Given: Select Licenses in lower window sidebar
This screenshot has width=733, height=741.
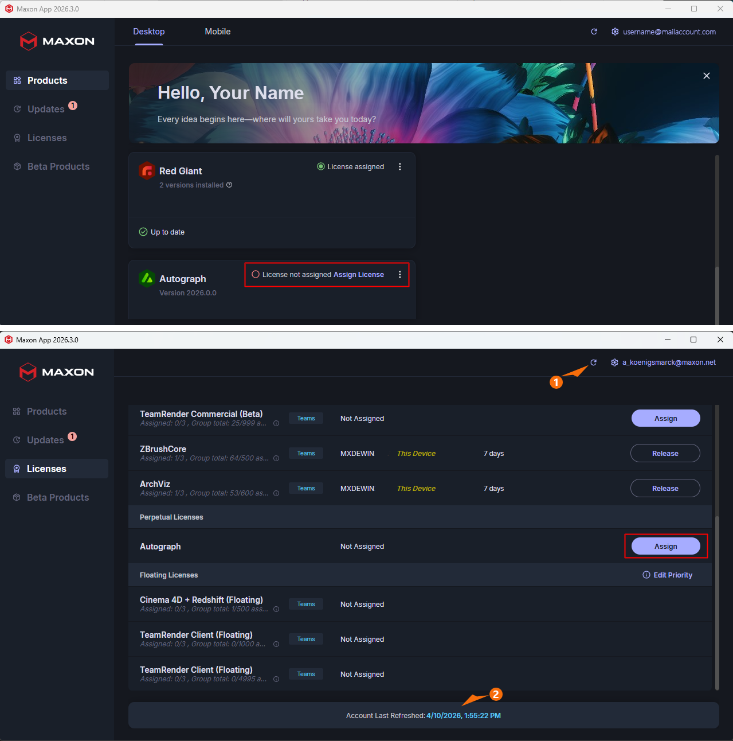Looking at the screenshot, I should [57, 469].
